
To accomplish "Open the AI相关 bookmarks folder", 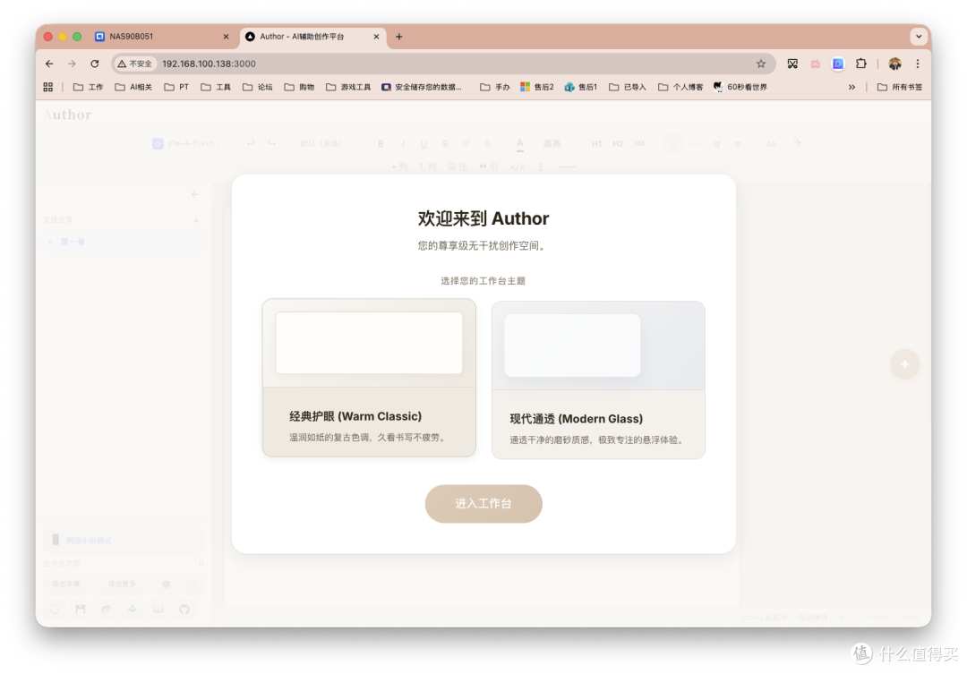I will click(x=133, y=87).
